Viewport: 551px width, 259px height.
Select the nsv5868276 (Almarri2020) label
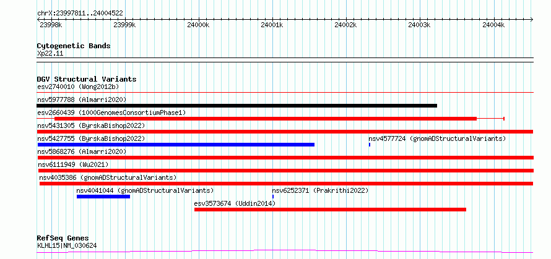click(82, 151)
